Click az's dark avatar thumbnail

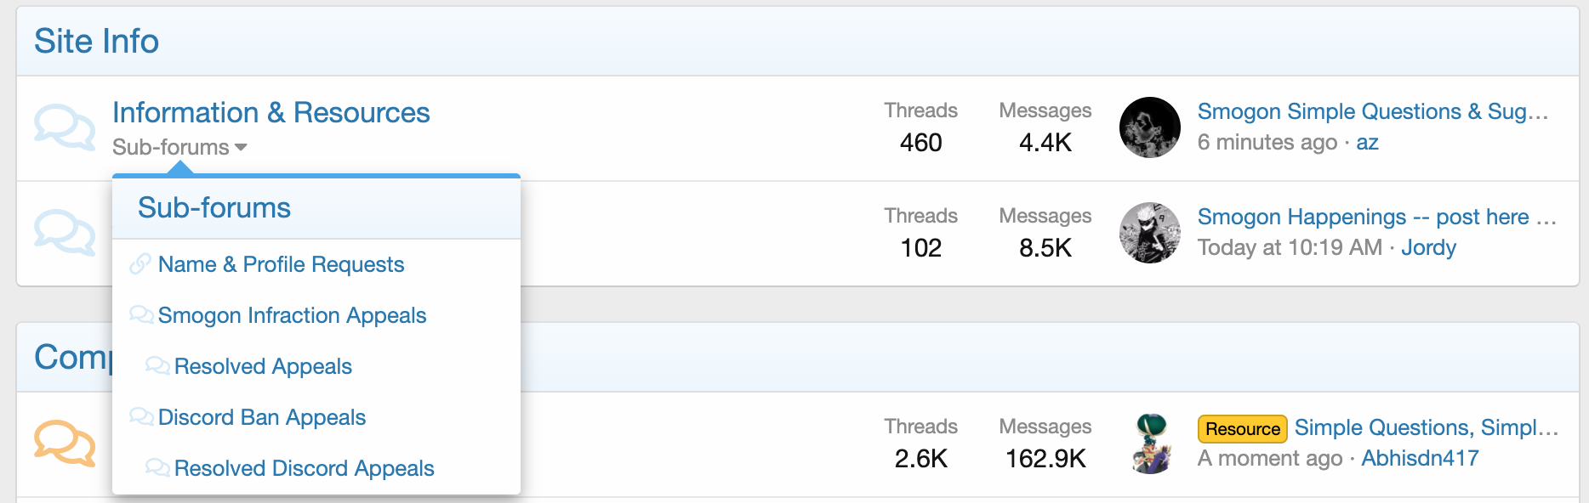[1149, 127]
